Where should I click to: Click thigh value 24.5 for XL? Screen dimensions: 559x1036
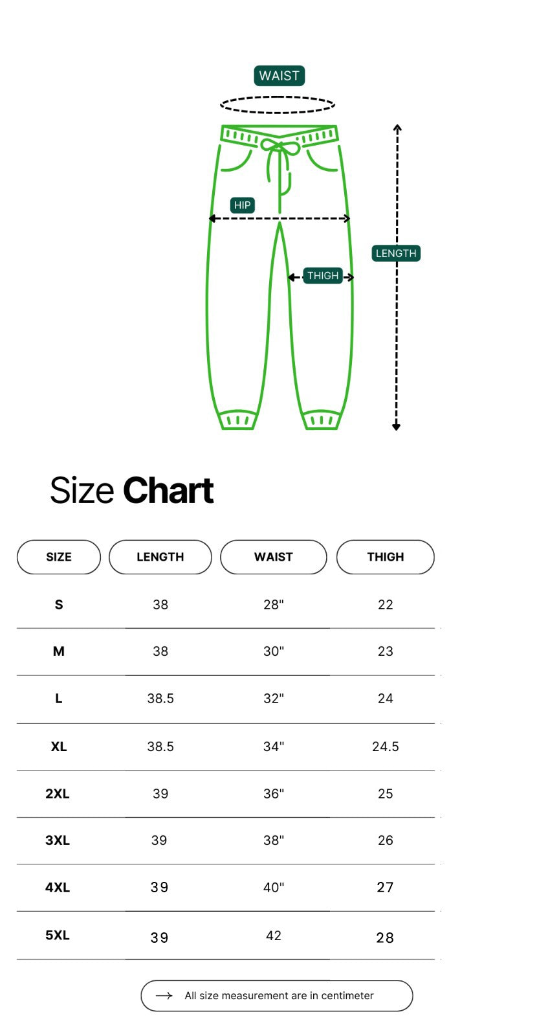coord(386,747)
